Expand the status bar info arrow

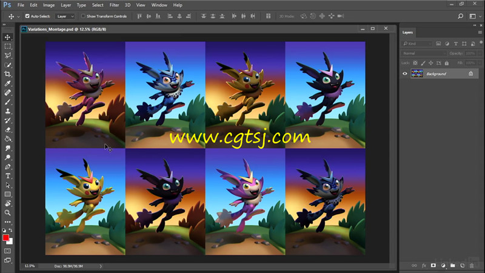pos(101,266)
